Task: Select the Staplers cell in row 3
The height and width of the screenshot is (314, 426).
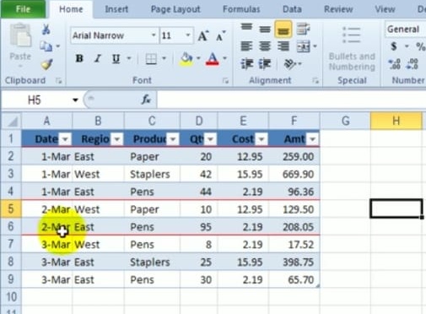Action: [152, 174]
